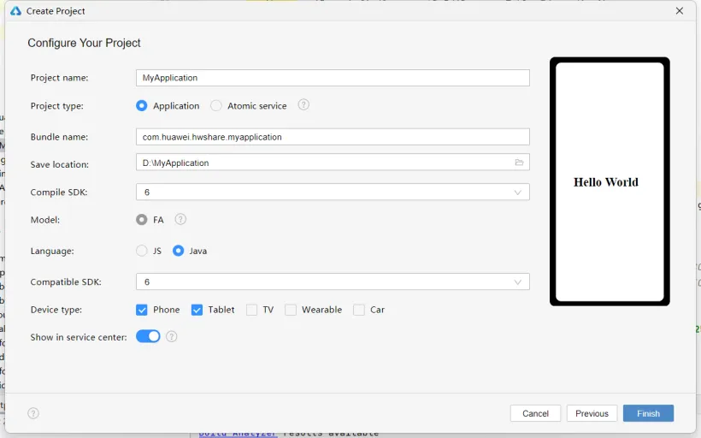Go back with the Previous button
The height and width of the screenshot is (438, 701).
(592, 413)
